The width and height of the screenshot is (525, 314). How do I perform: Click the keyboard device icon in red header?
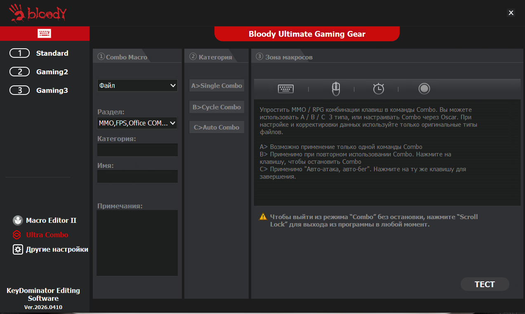point(44,33)
